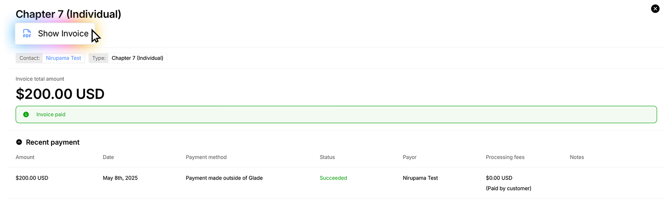664x219 pixels.
Task: Click the green info icon in banner
Action: point(26,114)
